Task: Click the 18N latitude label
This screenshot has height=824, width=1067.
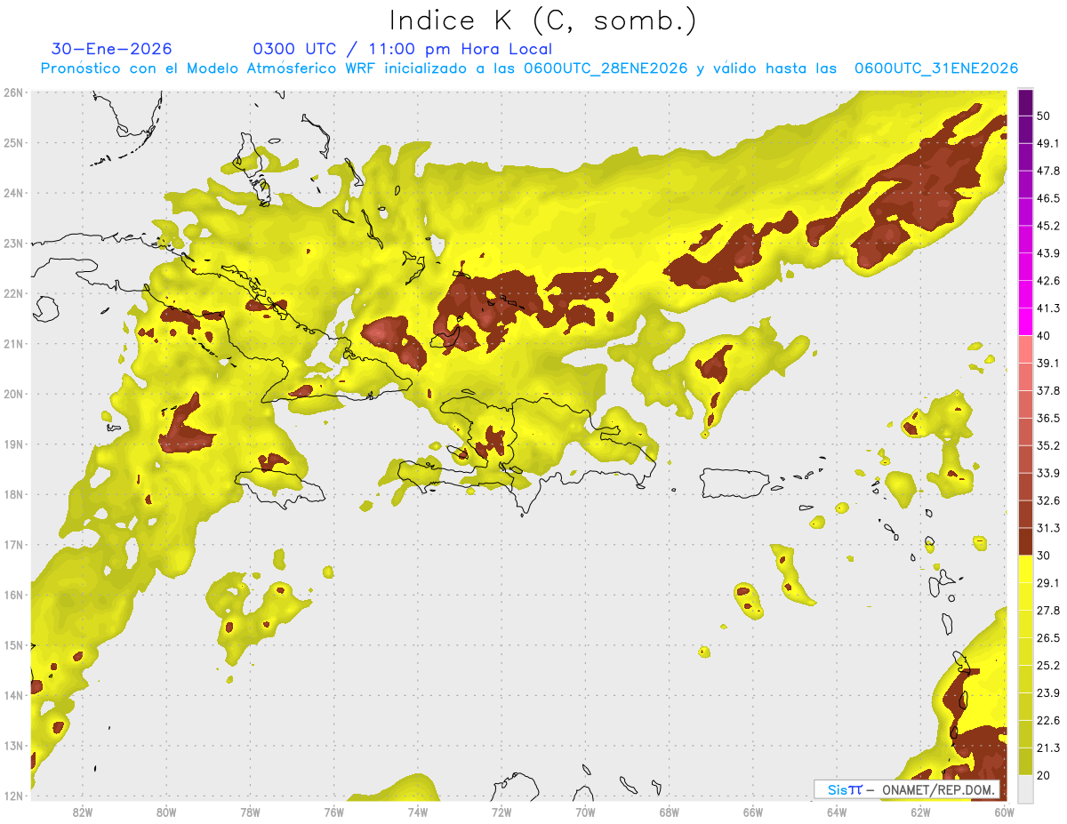Action: pyautogui.click(x=13, y=494)
